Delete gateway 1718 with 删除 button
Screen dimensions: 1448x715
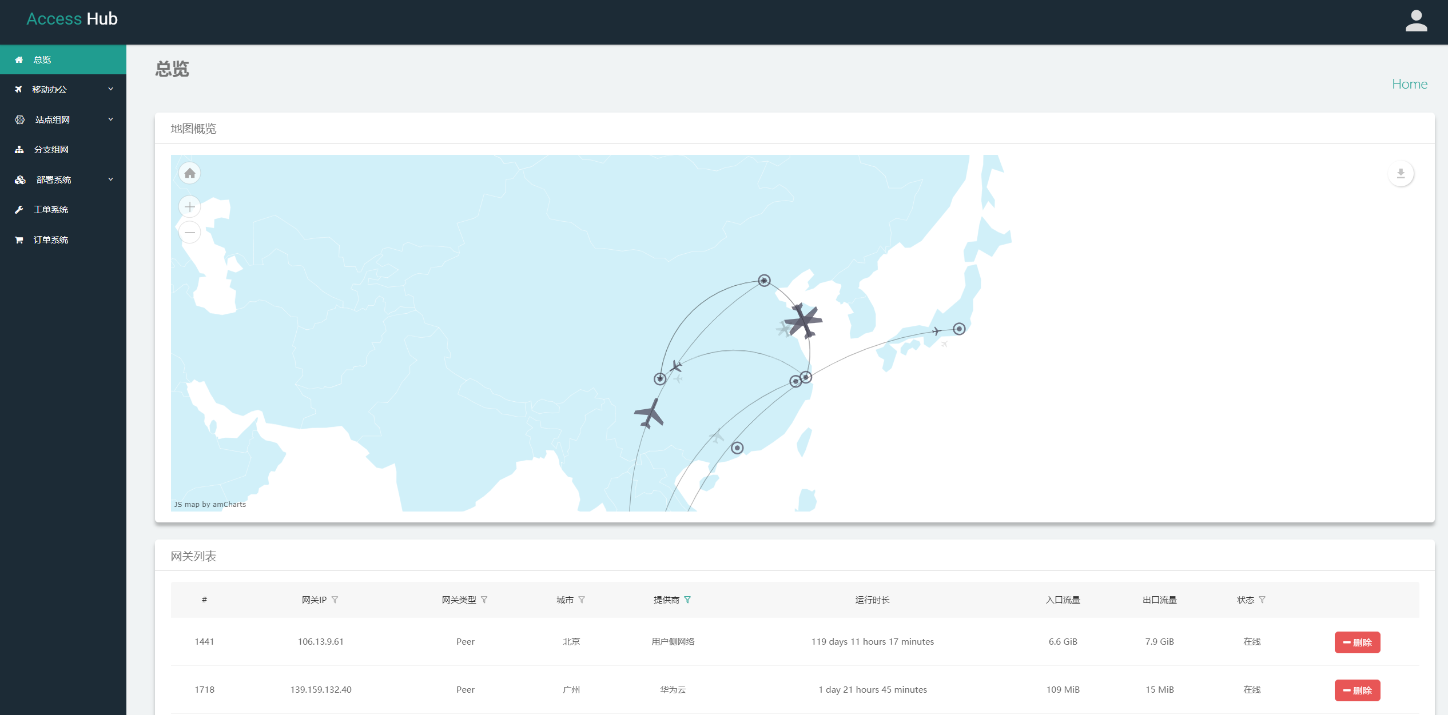point(1357,690)
